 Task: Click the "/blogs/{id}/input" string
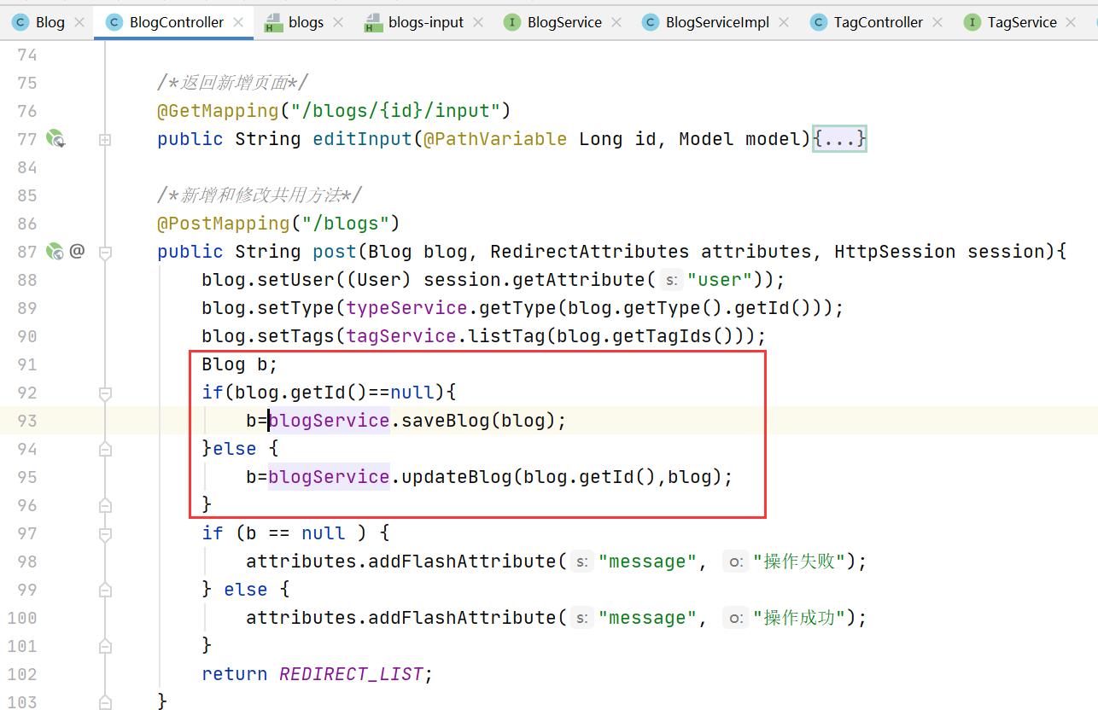click(395, 110)
